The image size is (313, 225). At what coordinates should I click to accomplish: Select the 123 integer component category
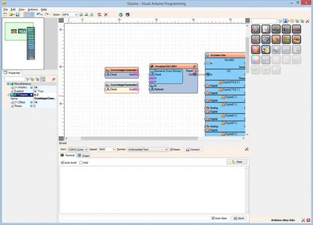286,29
